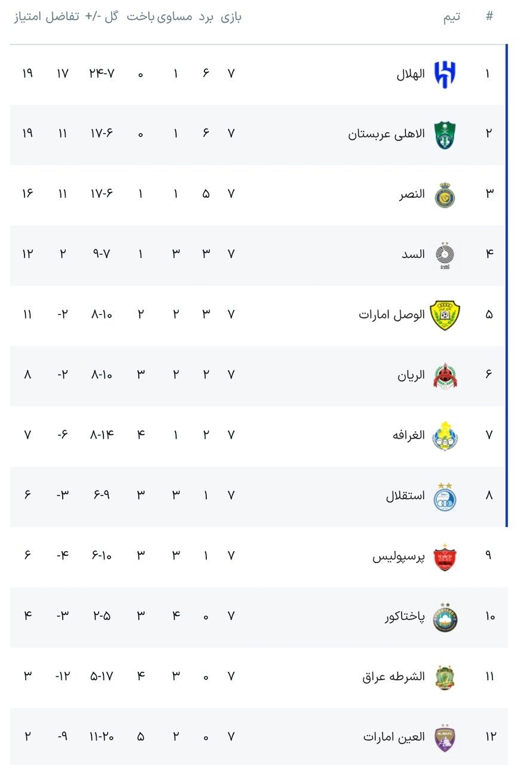
Task: Click the Al Gharafa club logo
Action: [x=445, y=436]
